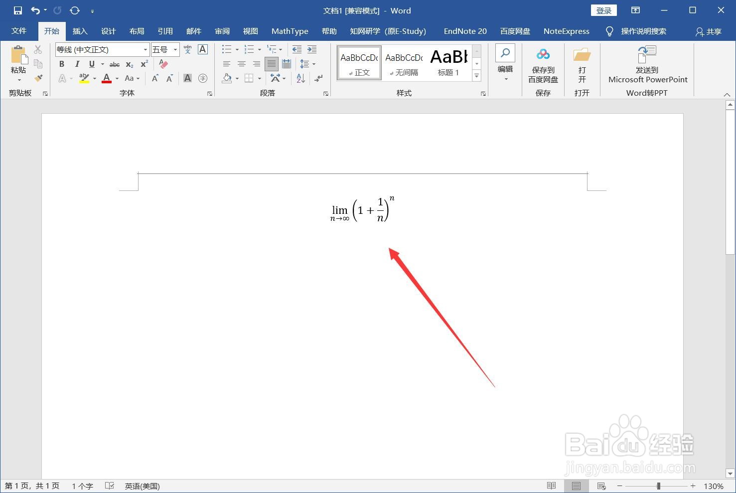Click the Open folder icon in the ribbon
Screen dimensions: 736x493
click(582, 54)
